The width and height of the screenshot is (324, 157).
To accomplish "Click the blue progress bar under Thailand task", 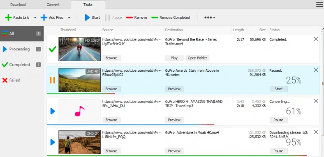I will (131, 125).
